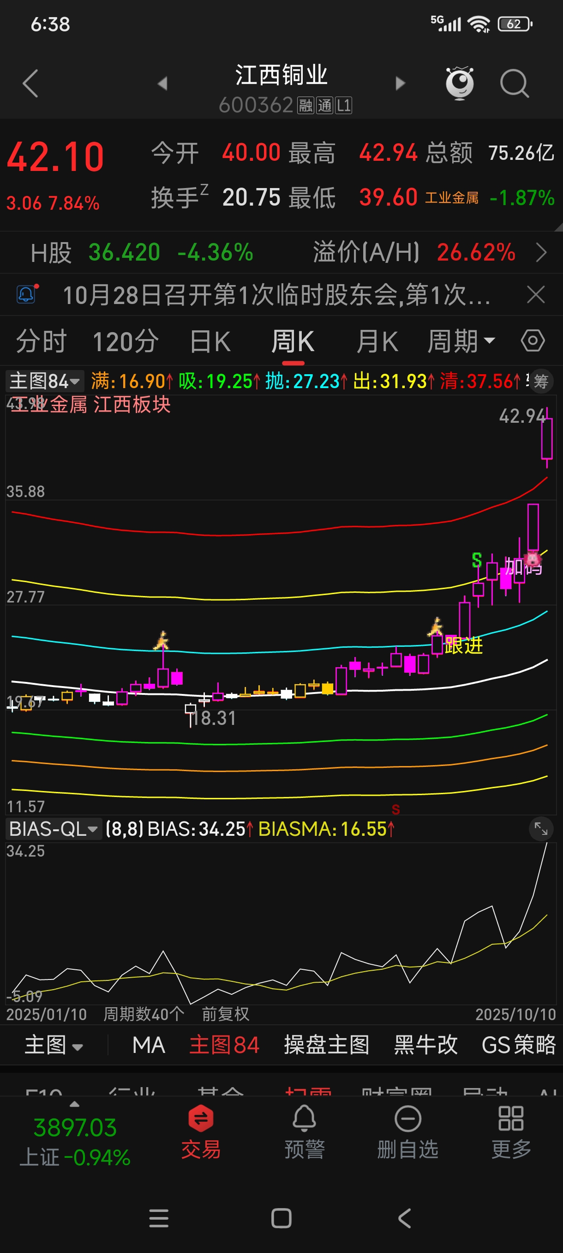Tap the latest weekly candle near 42.94
The height and width of the screenshot is (1253, 563).
coord(546,438)
